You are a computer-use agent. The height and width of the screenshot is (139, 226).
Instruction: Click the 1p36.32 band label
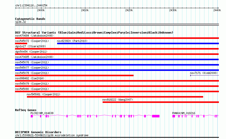pyautogui.click(x=21, y=22)
